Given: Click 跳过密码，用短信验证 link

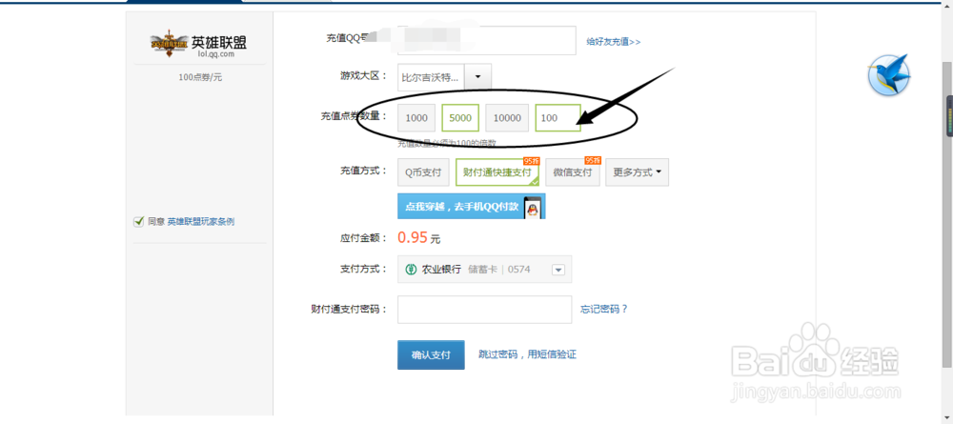Looking at the screenshot, I should 528,354.
